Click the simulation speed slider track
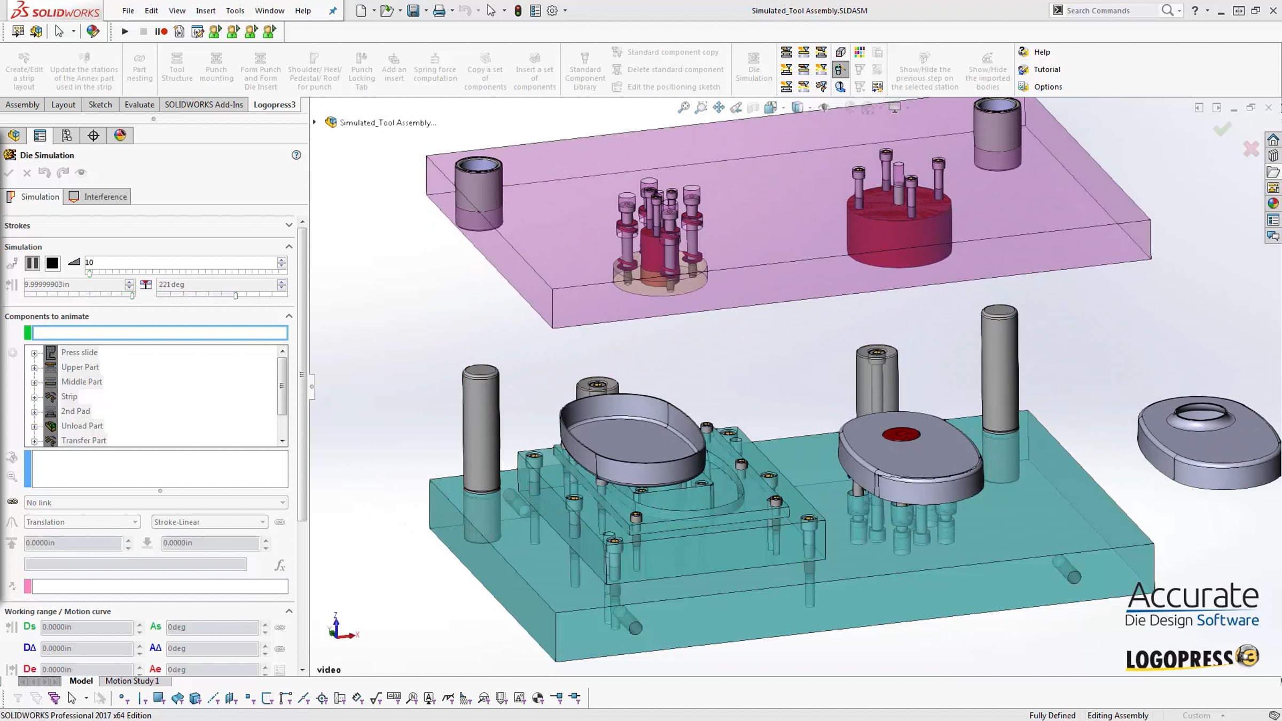Screen dimensions: 1282x721 coord(186,272)
